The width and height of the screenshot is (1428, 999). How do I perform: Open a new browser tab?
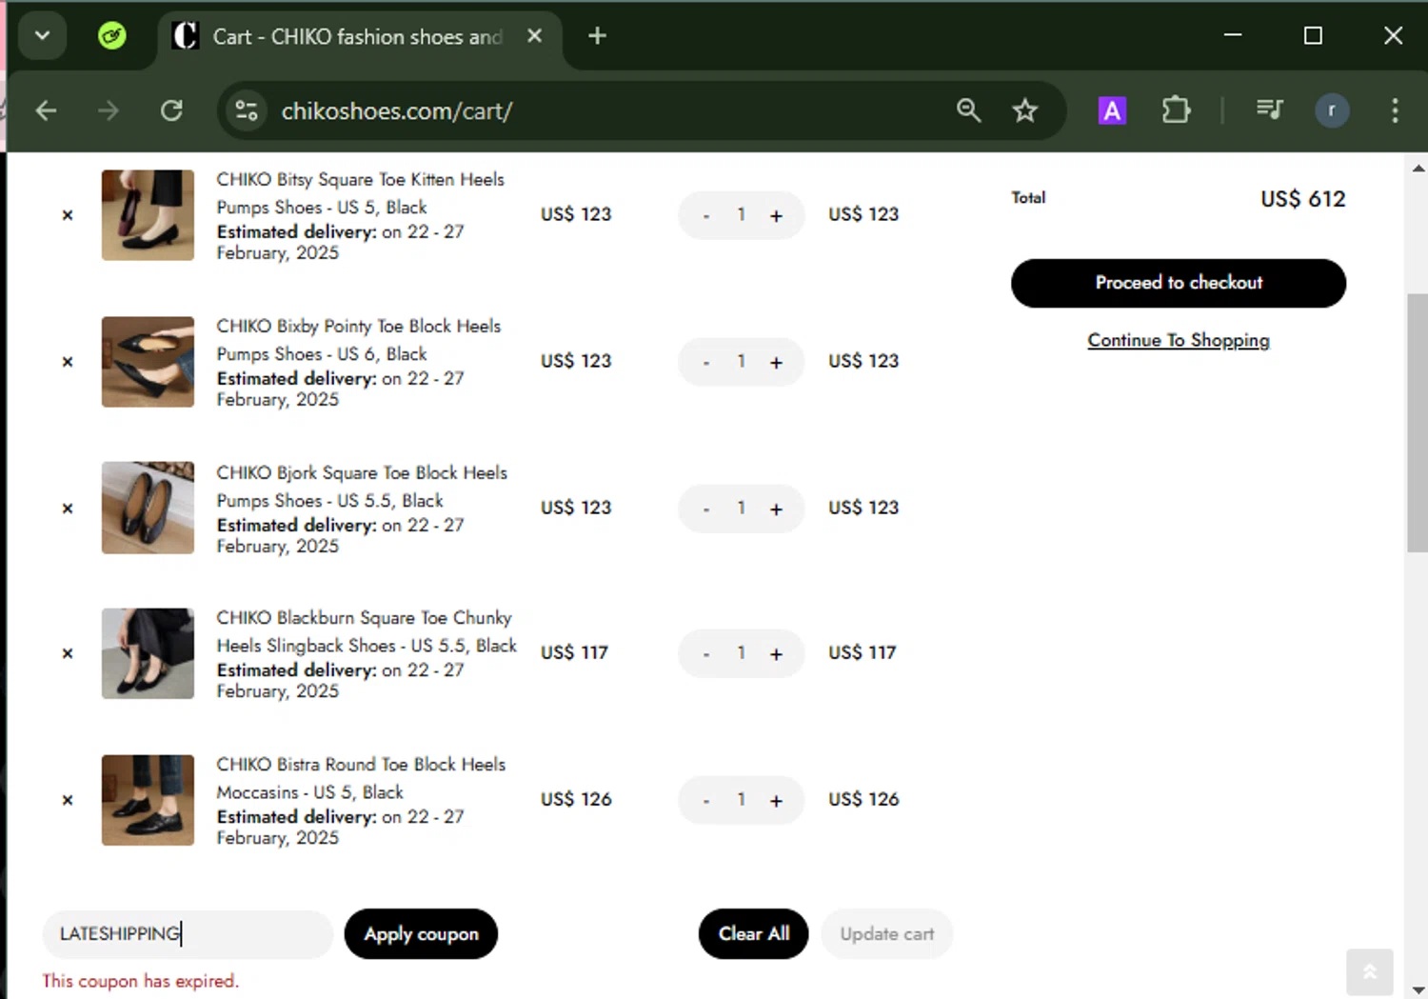tap(597, 36)
